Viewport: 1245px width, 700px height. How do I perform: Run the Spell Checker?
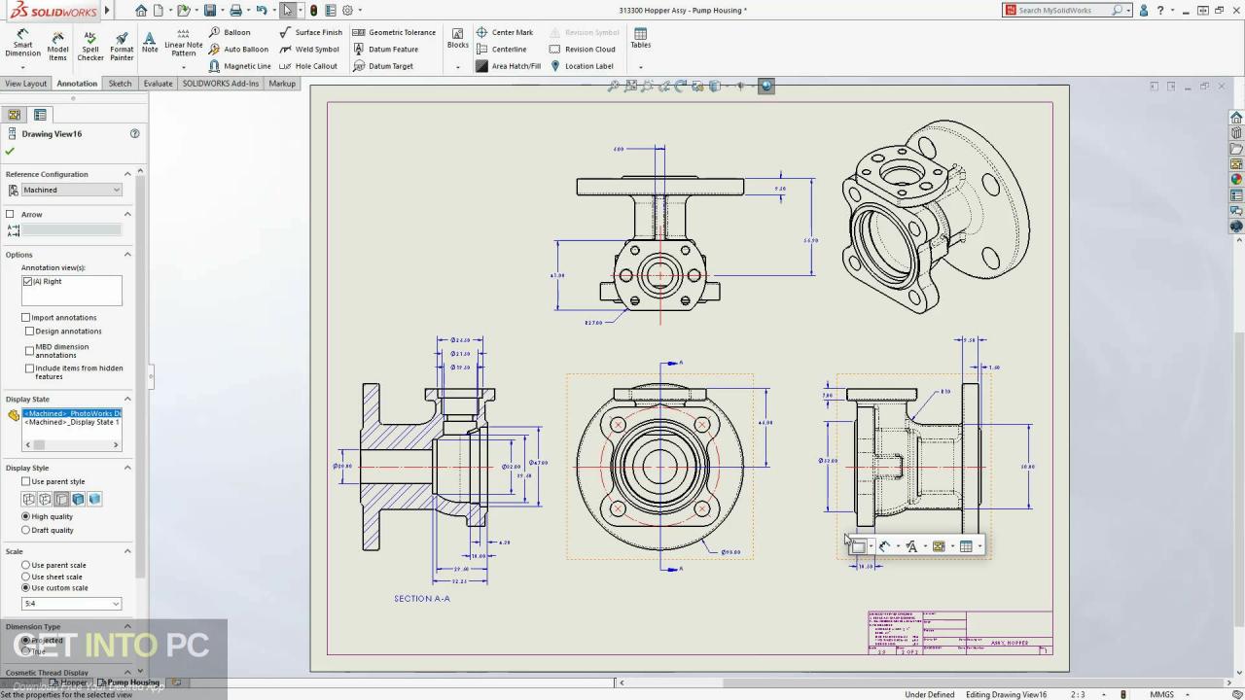pyautogui.click(x=90, y=46)
